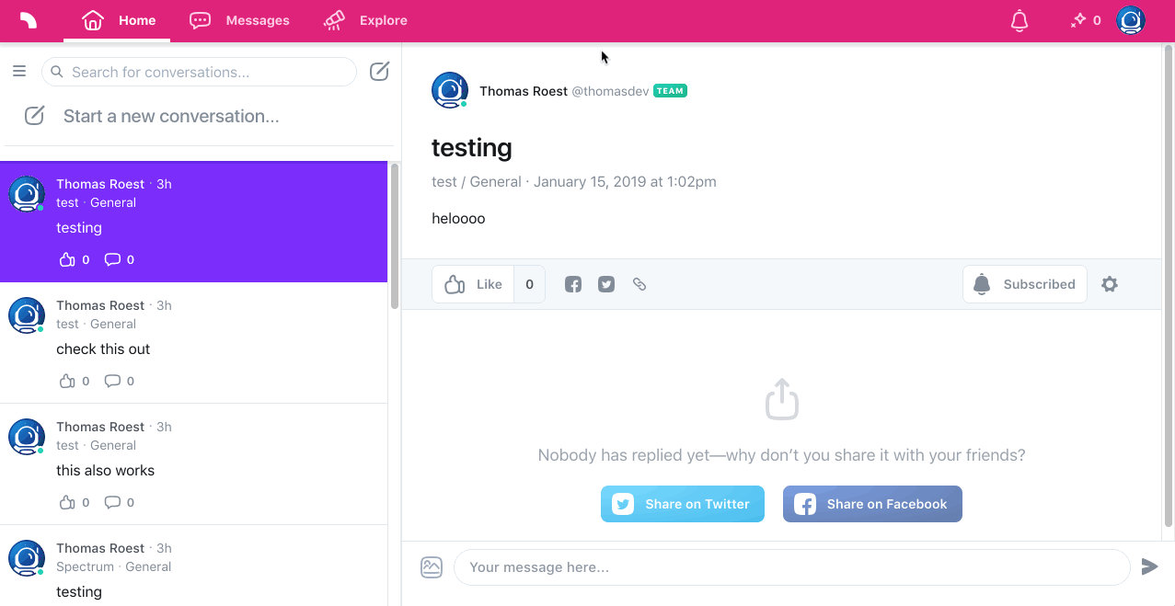Open the Thomas Roest author name link
Viewport: 1175px width, 606px height.
click(524, 91)
